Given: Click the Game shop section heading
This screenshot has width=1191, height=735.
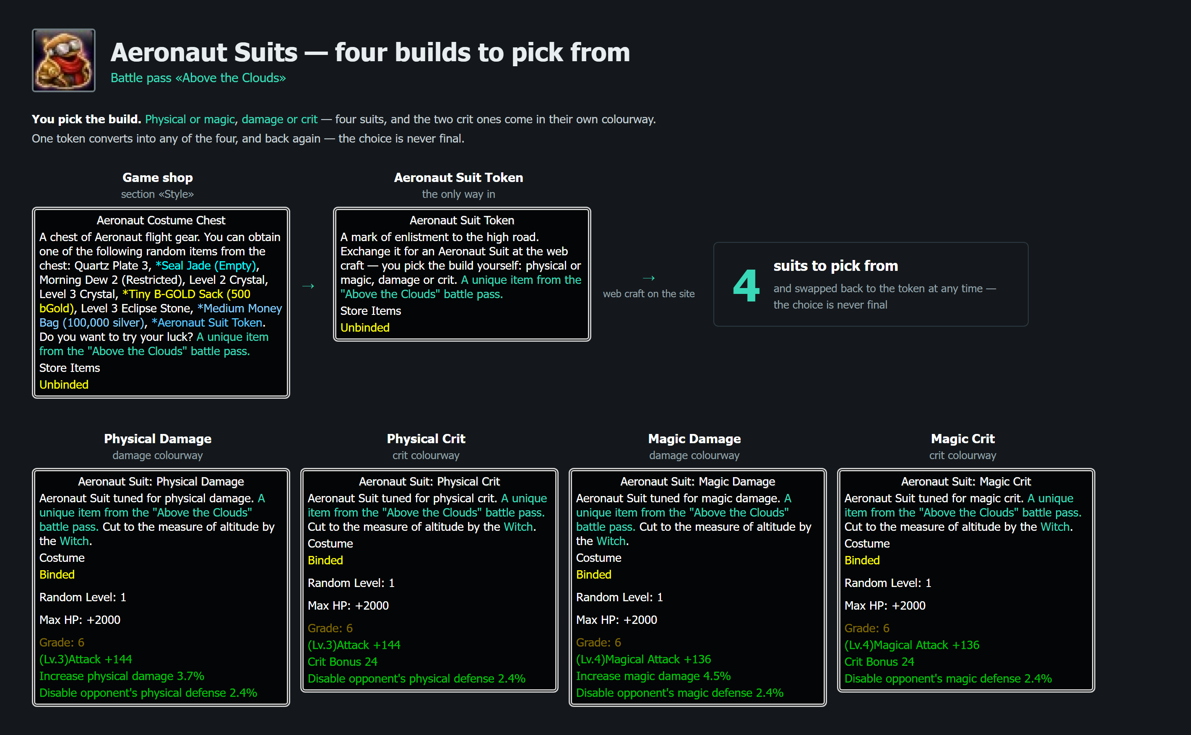Looking at the screenshot, I should (158, 177).
